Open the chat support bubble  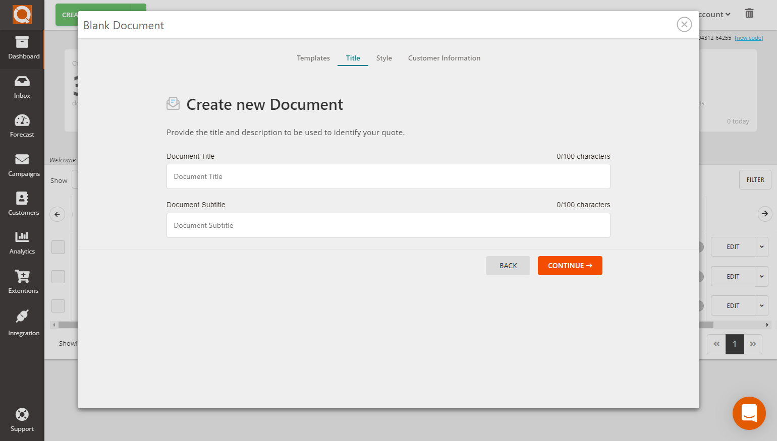[749, 413]
